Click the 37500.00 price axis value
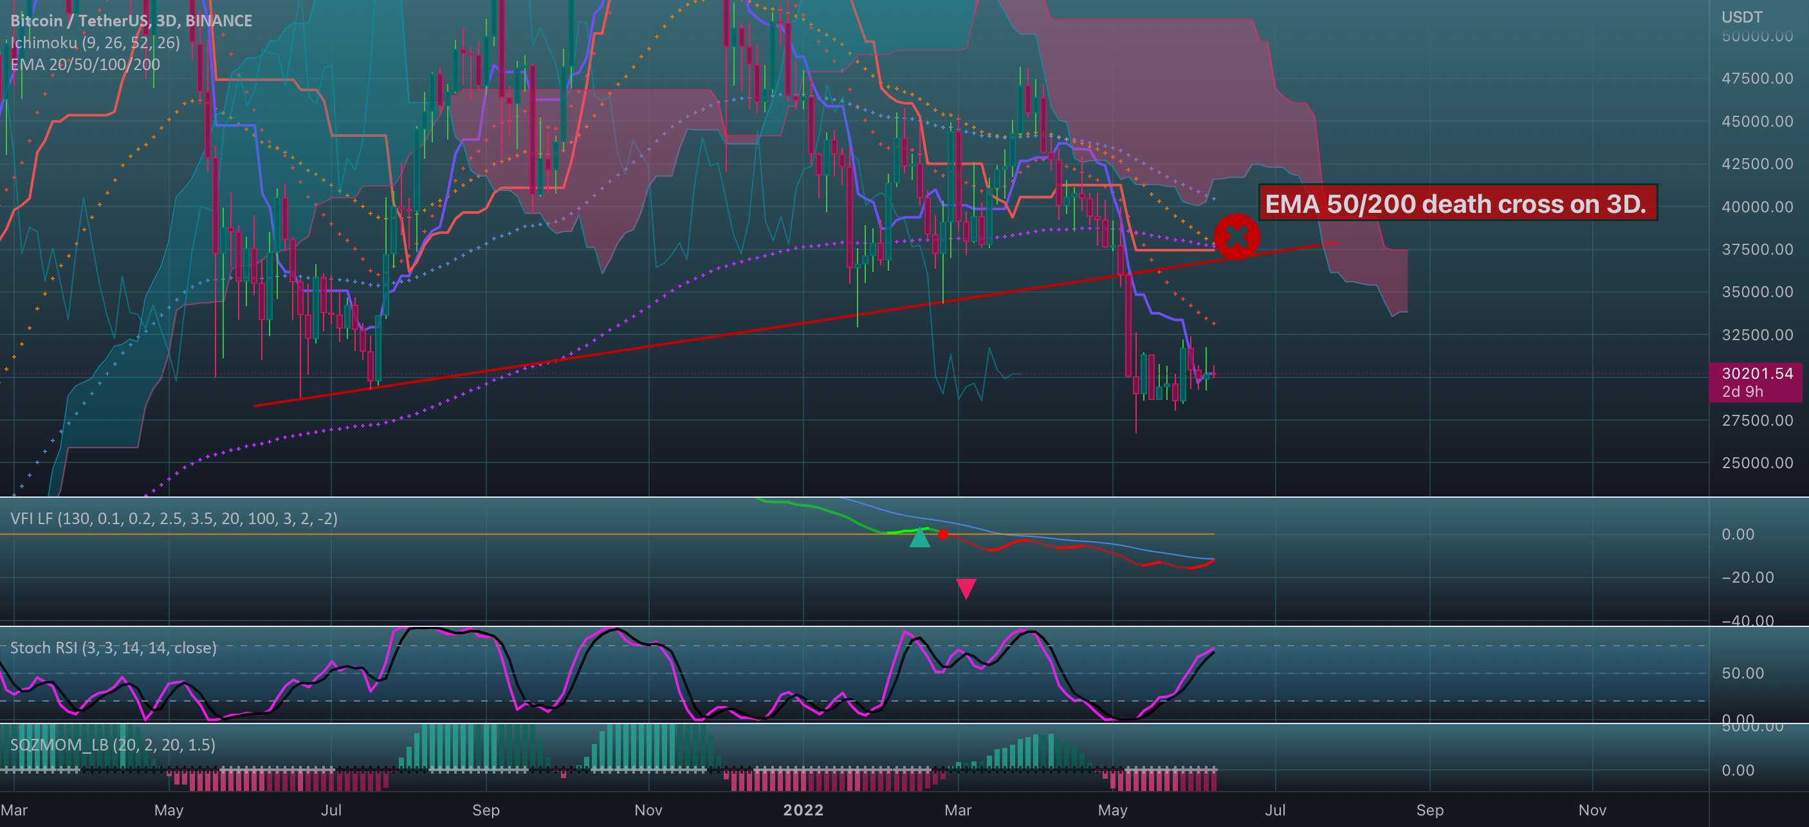The width and height of the screenshot is (1809, 827). click(1757, 250)
